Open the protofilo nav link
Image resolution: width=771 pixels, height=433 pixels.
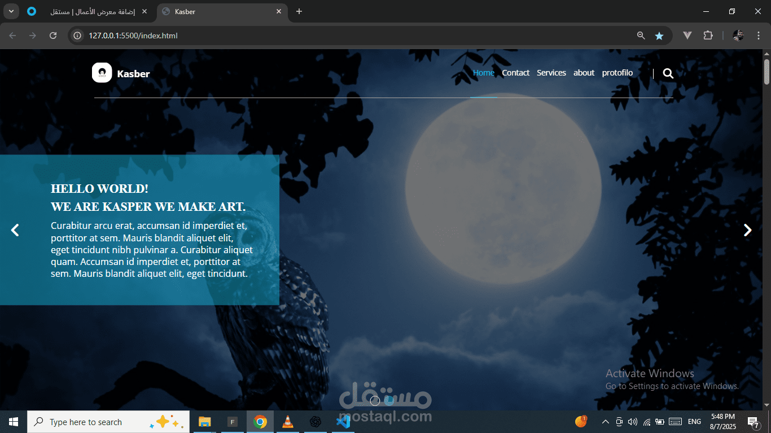coord(617,73)
